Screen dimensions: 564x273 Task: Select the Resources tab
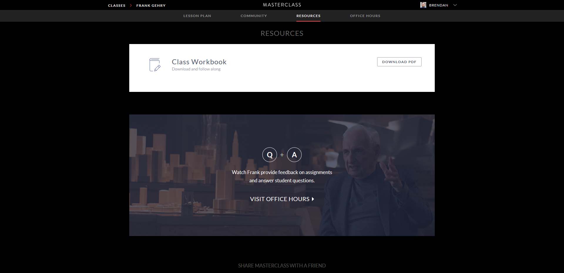[308, 16]
